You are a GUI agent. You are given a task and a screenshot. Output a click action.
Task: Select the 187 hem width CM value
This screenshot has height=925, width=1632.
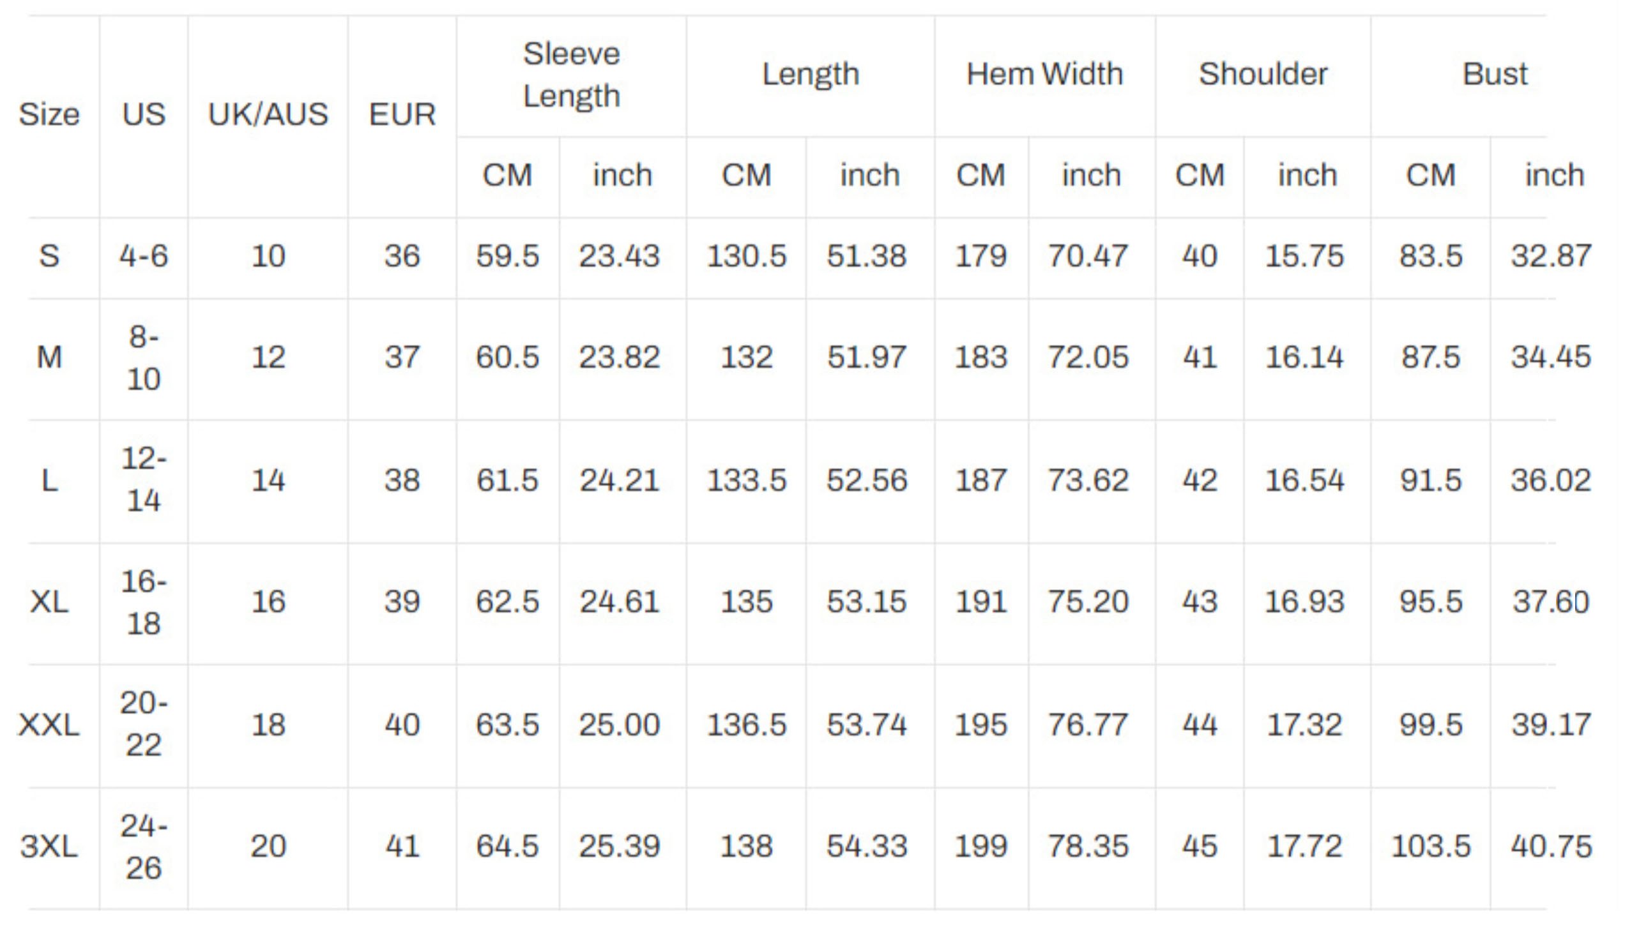980,480
